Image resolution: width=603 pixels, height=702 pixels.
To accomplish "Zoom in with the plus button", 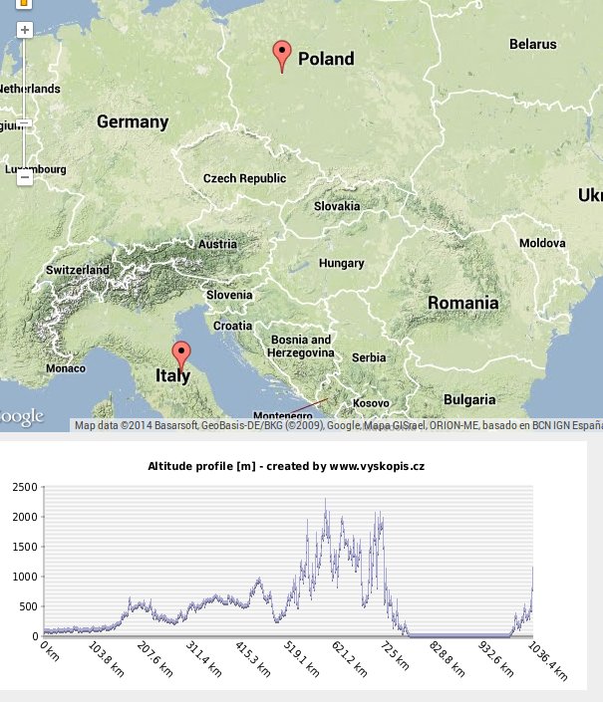I will 25,31.
